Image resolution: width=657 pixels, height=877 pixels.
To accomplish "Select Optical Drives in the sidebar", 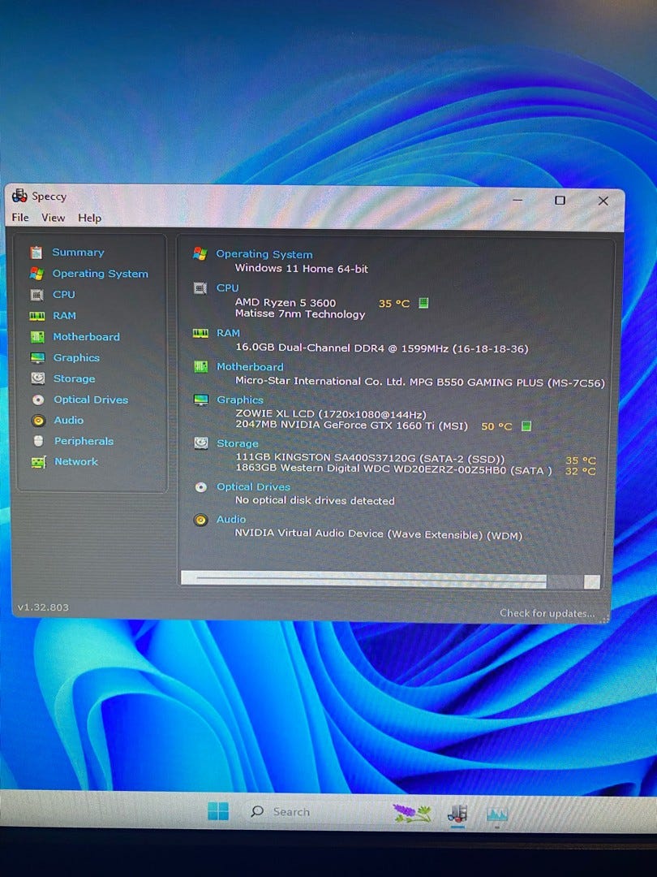I will click(x=91, y=400).
